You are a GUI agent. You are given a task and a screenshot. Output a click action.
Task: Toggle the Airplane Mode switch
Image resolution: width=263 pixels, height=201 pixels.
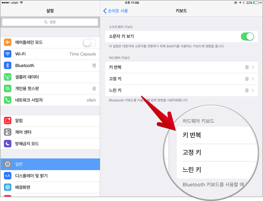tap(89, 42)
